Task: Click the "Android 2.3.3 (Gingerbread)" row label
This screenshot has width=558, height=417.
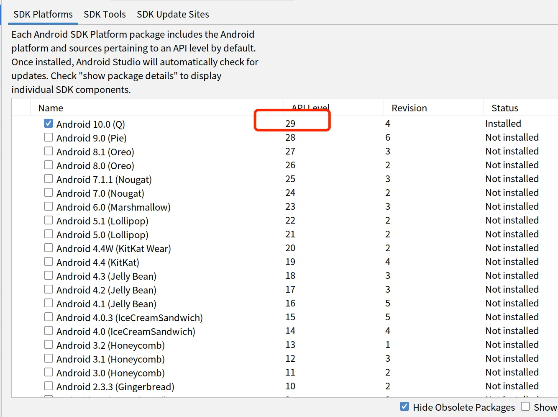Action: pyautogui.click(x=115, y=387)
